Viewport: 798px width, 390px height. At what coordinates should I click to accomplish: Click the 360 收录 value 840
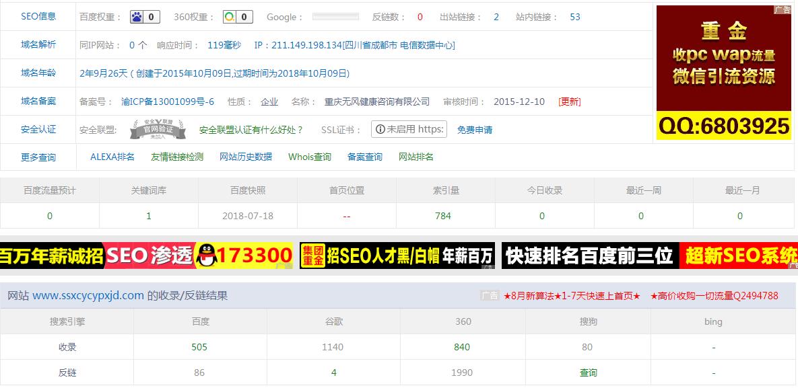coord(462,347)
